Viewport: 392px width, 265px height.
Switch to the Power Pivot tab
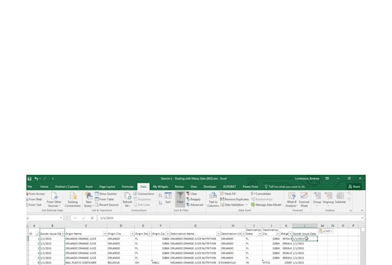pos(250,186)
